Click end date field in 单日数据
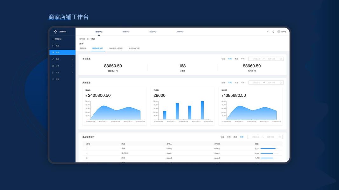Screen dimensions: 339x190 tap(272, 59)
